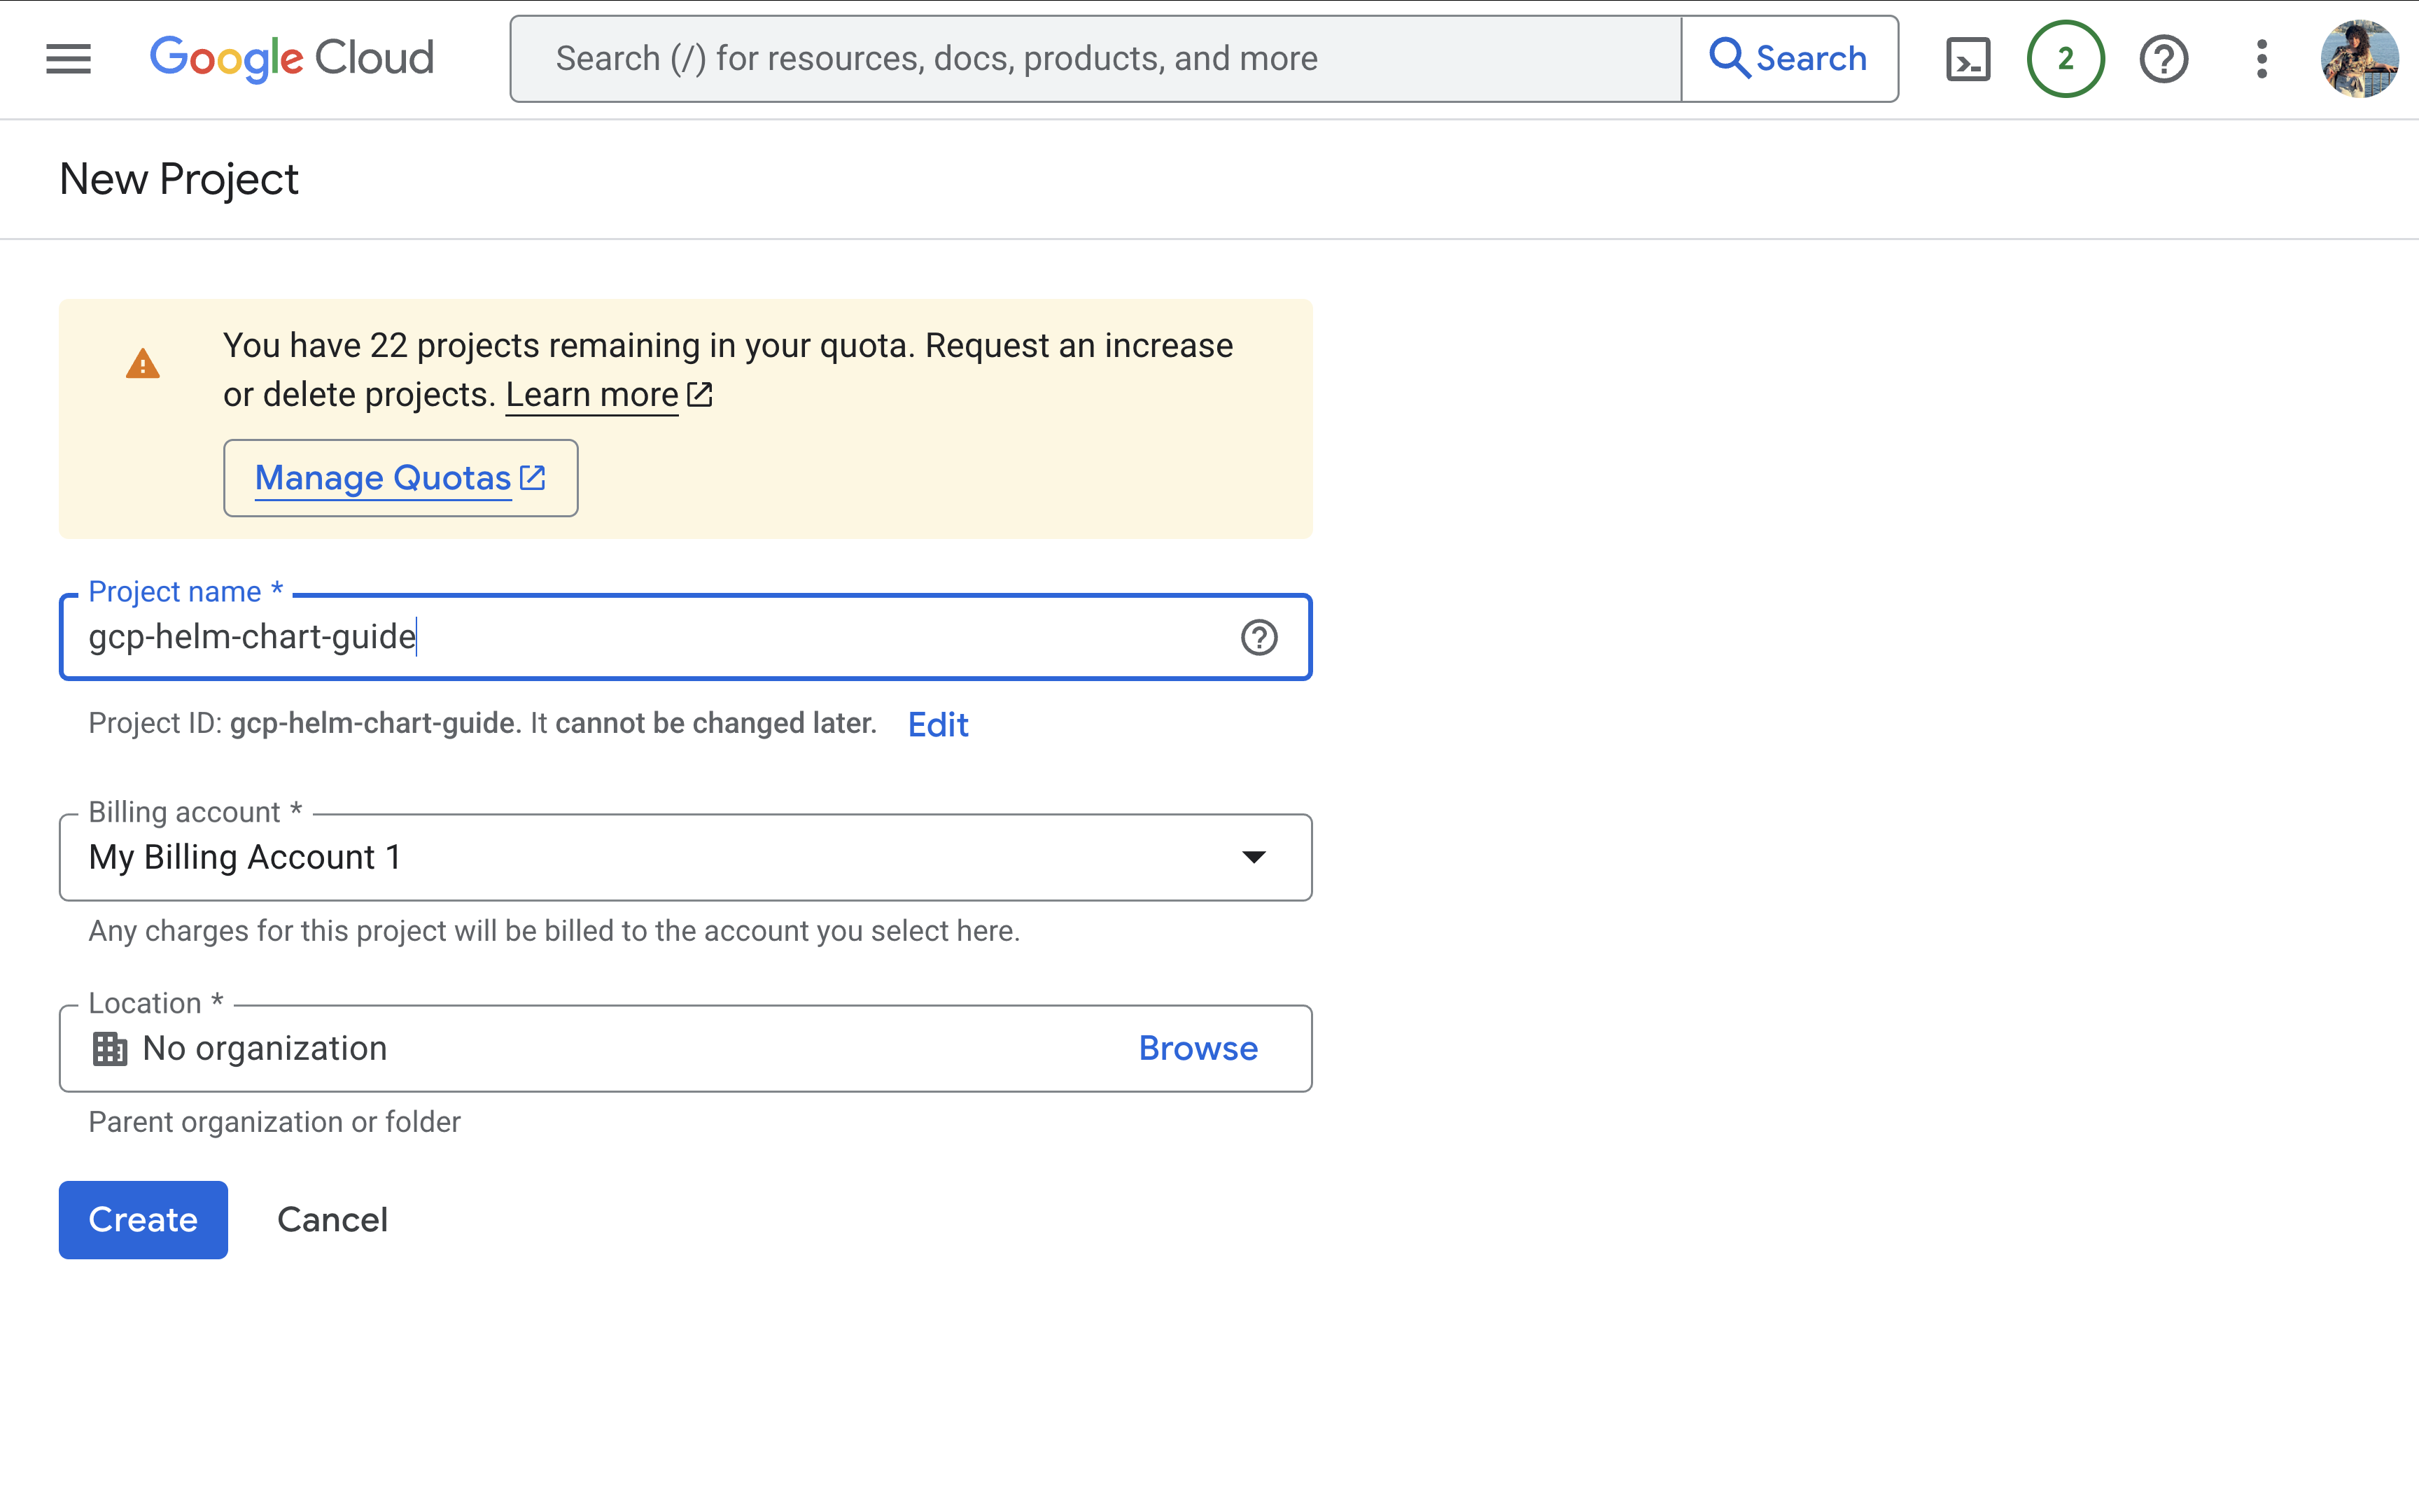Open Manage Quotas link
The width and height of the screenshot is (2419, 1512).
click(x=400, y=478)
